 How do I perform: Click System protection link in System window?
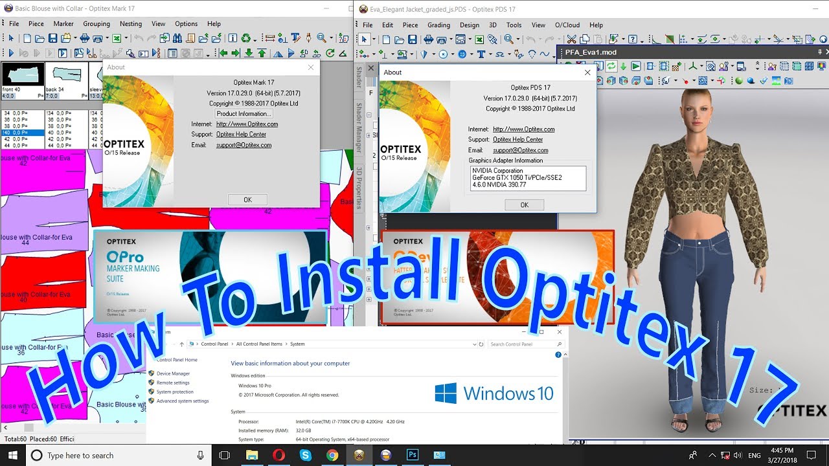[175, 392]
